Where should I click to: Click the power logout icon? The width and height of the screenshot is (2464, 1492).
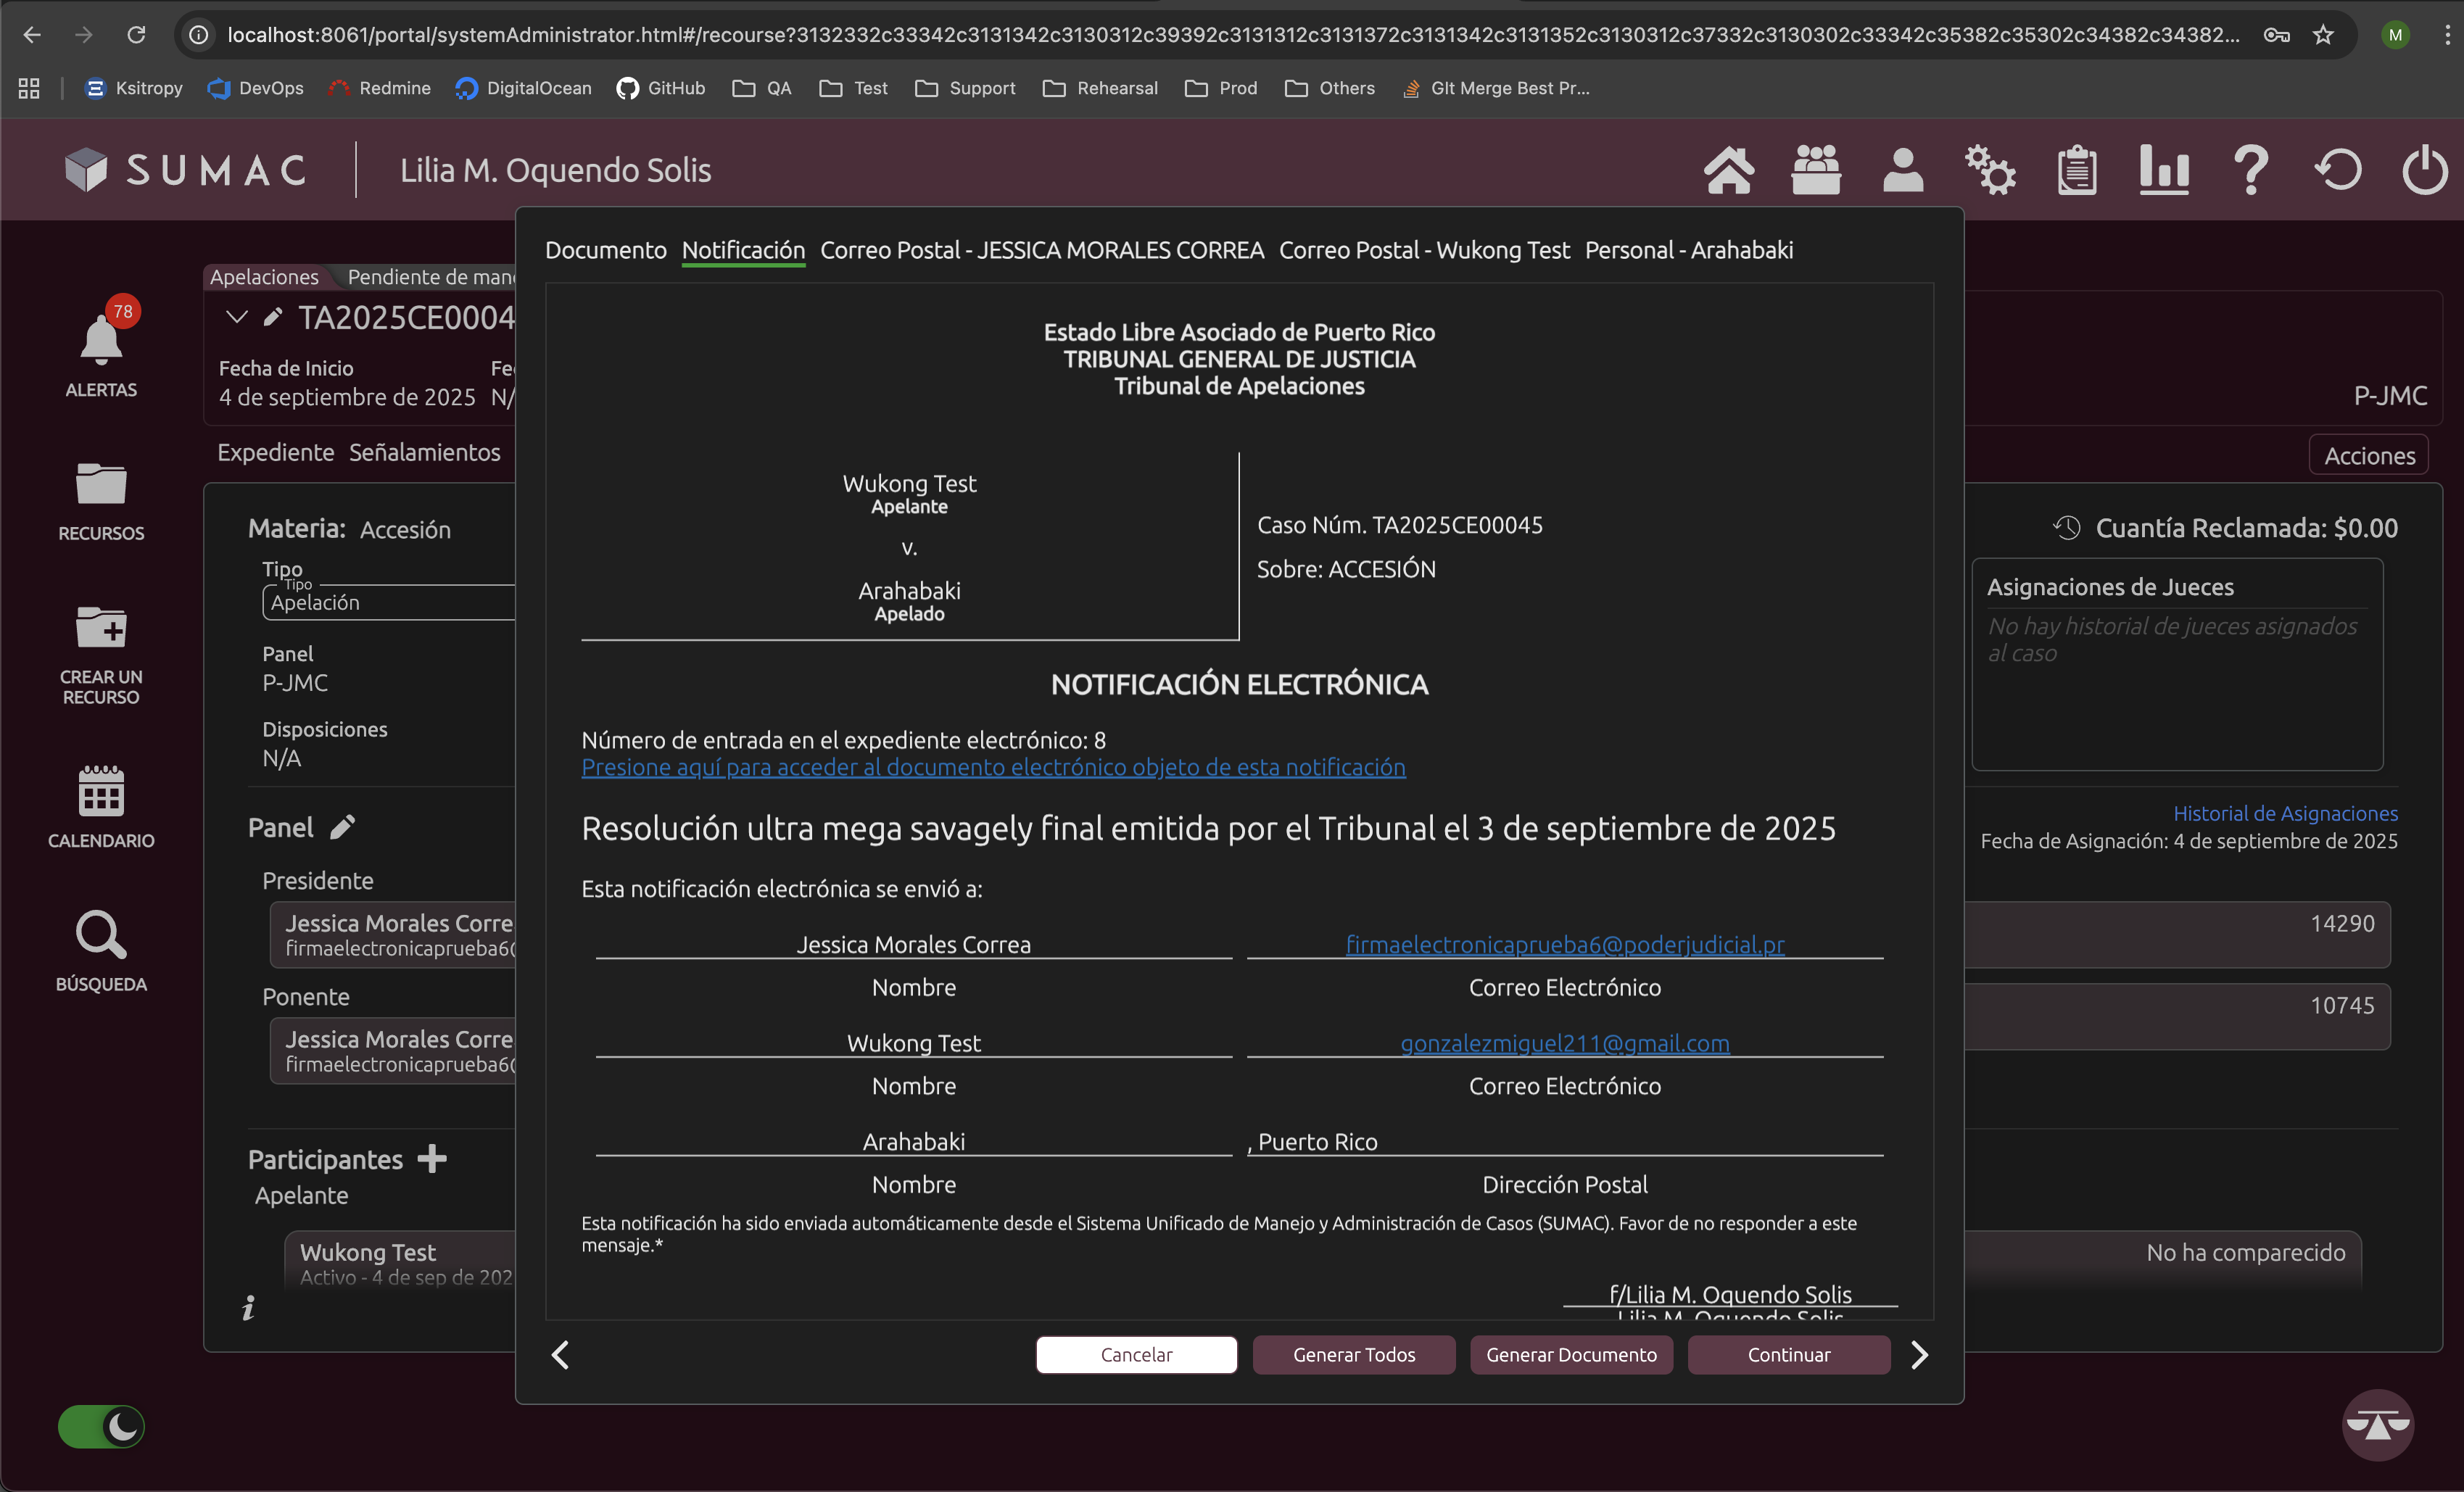(2424, 170)
